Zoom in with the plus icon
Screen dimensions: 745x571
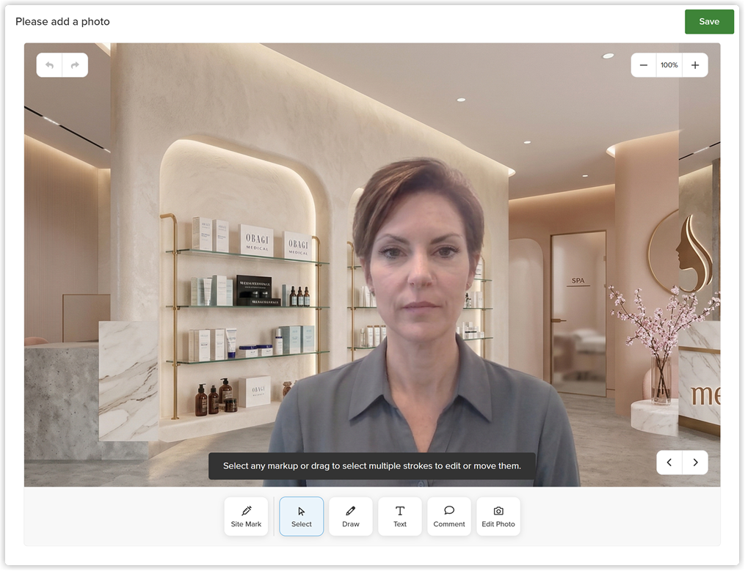pyautogui.click(x=695, y=65)
